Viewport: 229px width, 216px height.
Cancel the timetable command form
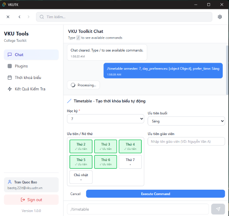point(75,194)
